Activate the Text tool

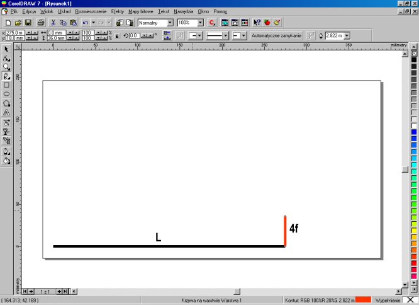(6, 112)
